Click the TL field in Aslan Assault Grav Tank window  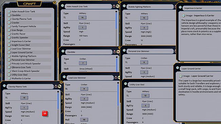point(82,18)
